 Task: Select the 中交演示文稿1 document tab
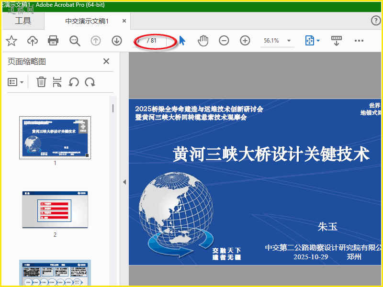click(87, 21)
